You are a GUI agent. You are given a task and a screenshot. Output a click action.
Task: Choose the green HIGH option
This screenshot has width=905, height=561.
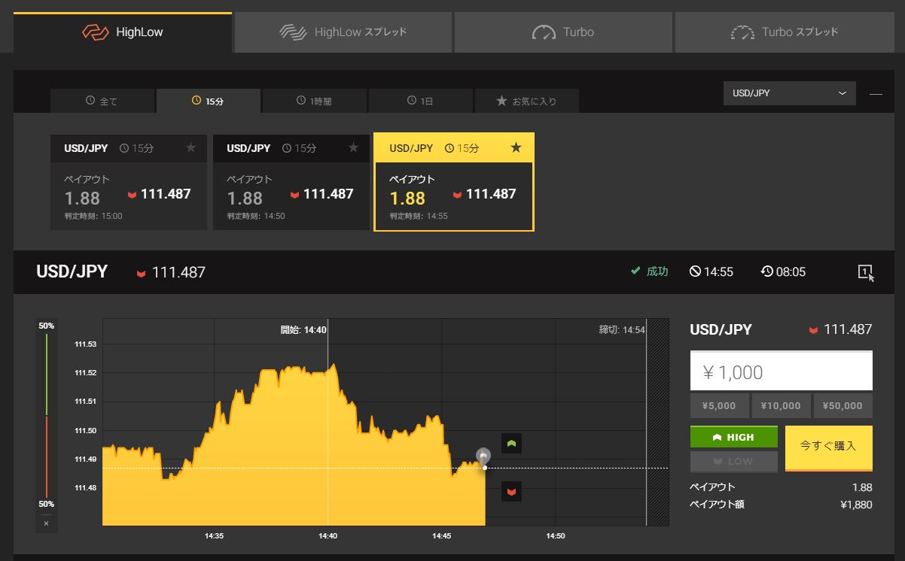(733, 437)
